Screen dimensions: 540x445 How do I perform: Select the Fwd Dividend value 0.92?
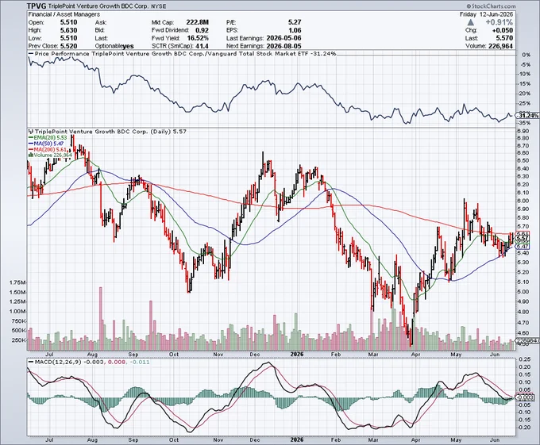click(x=202, y=30)
